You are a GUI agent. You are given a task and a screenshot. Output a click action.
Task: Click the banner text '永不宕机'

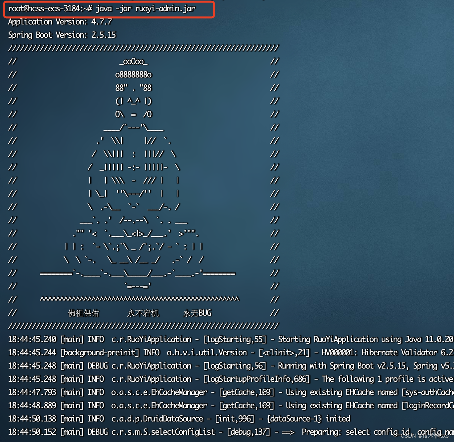pyautogui.click(x=143, y=313)
